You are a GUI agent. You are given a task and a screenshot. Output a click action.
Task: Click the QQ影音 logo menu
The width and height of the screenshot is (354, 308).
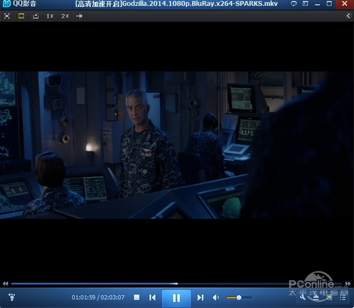pos(19,4)
